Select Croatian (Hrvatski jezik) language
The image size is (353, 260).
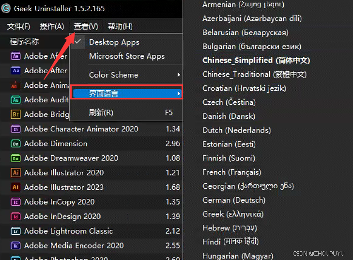(244, 88)
